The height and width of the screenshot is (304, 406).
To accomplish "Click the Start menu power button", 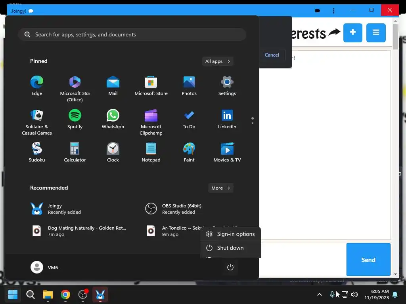I will (230, 267).
